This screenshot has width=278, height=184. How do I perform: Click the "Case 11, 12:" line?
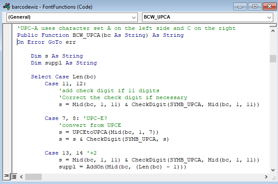coord(65,84)
